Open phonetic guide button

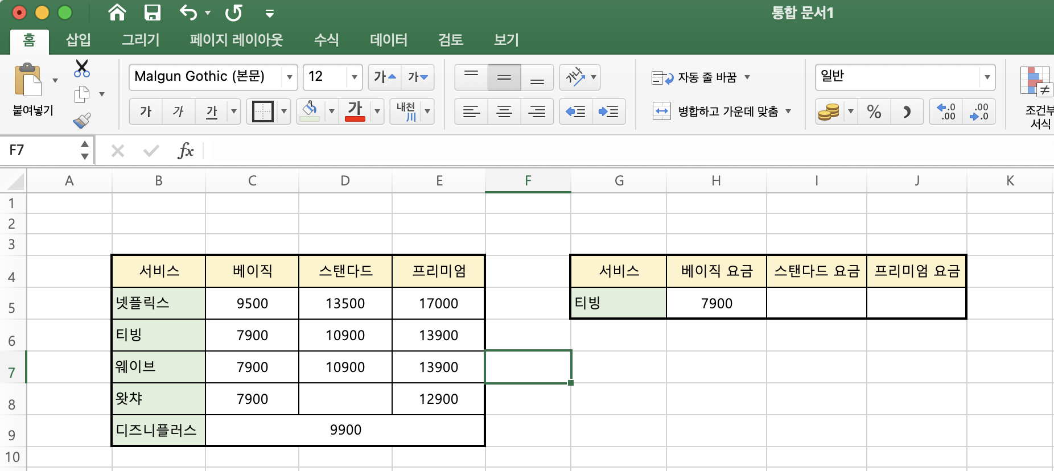[x=406, y=111]
